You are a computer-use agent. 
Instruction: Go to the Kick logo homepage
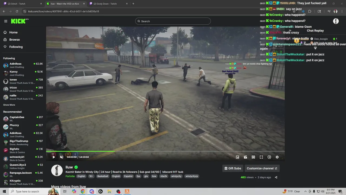[20, 21]
